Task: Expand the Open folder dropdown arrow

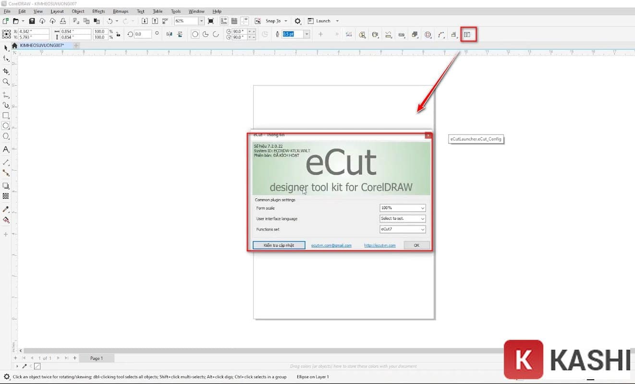Action: point(23,21)
